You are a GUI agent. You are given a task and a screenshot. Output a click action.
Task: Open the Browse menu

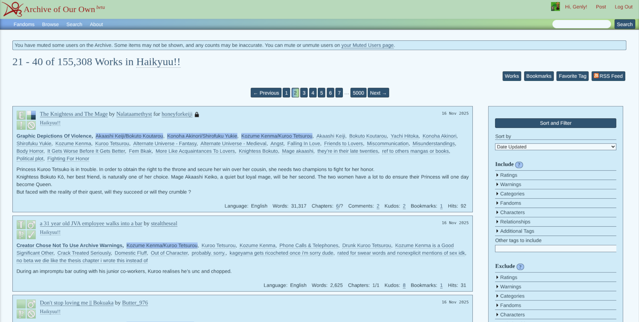coord(50,24)
